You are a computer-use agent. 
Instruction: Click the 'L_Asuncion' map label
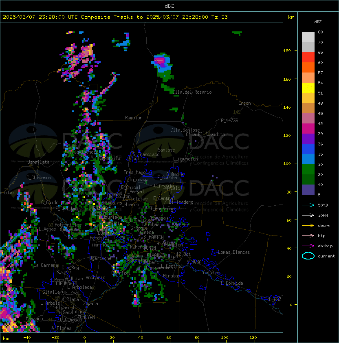(185, 159)
